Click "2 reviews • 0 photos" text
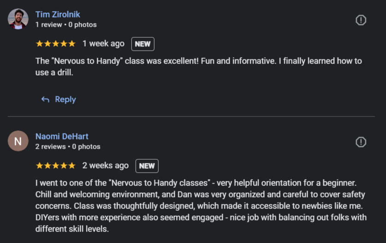 [x=68, y=146]
